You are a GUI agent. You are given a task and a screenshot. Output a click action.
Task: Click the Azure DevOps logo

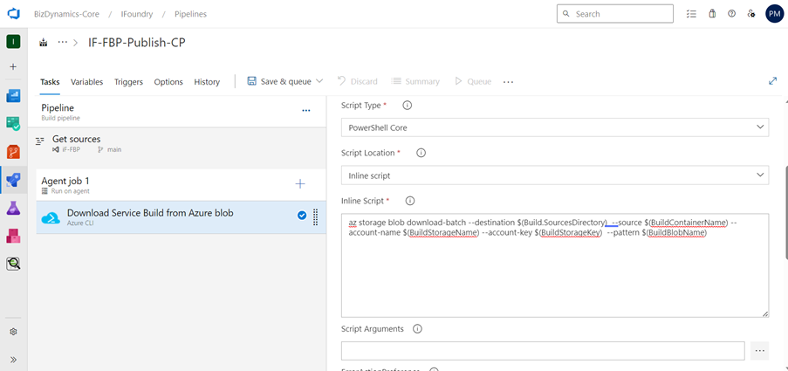(x=13, y=14)
